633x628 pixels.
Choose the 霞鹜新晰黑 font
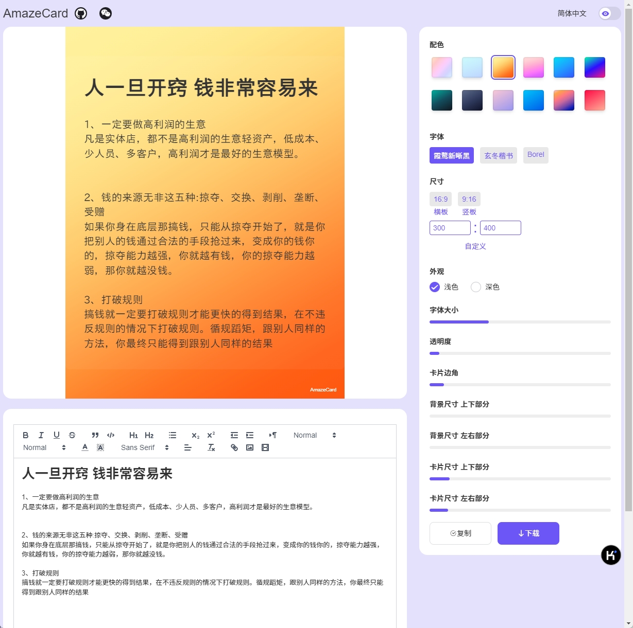452,155
